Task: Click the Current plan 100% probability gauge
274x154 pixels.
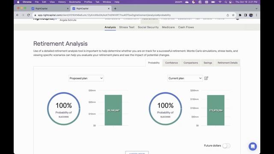Action: click(165, 109)
